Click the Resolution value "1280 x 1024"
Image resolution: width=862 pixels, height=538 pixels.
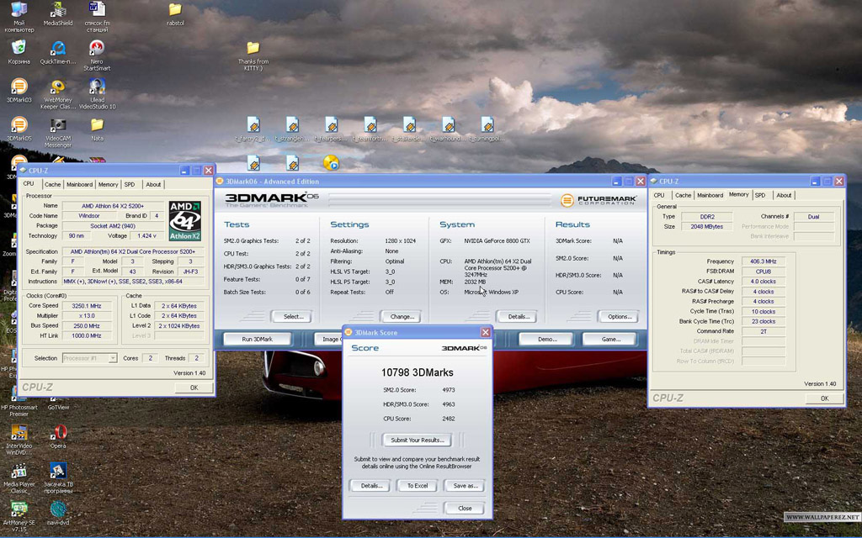(x=400, y=241)
